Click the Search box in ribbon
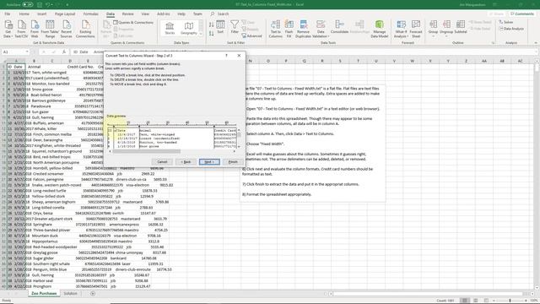 (x=223, y=14)
